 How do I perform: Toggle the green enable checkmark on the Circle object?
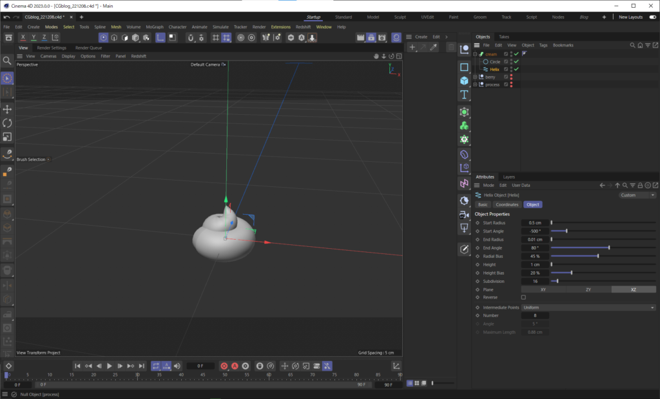coord(516,61)
